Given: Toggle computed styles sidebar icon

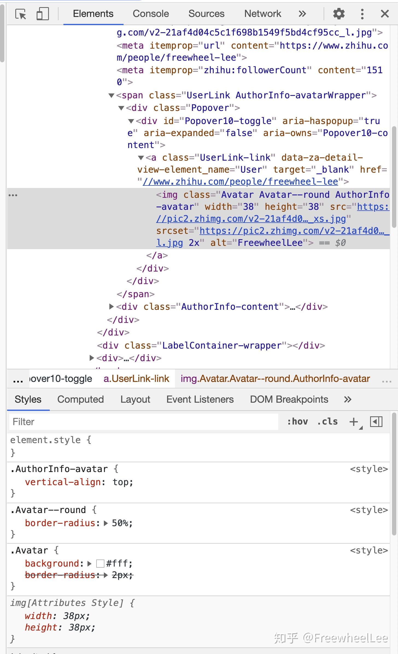Looking at the screenshot, I should (x=376, y=422).
